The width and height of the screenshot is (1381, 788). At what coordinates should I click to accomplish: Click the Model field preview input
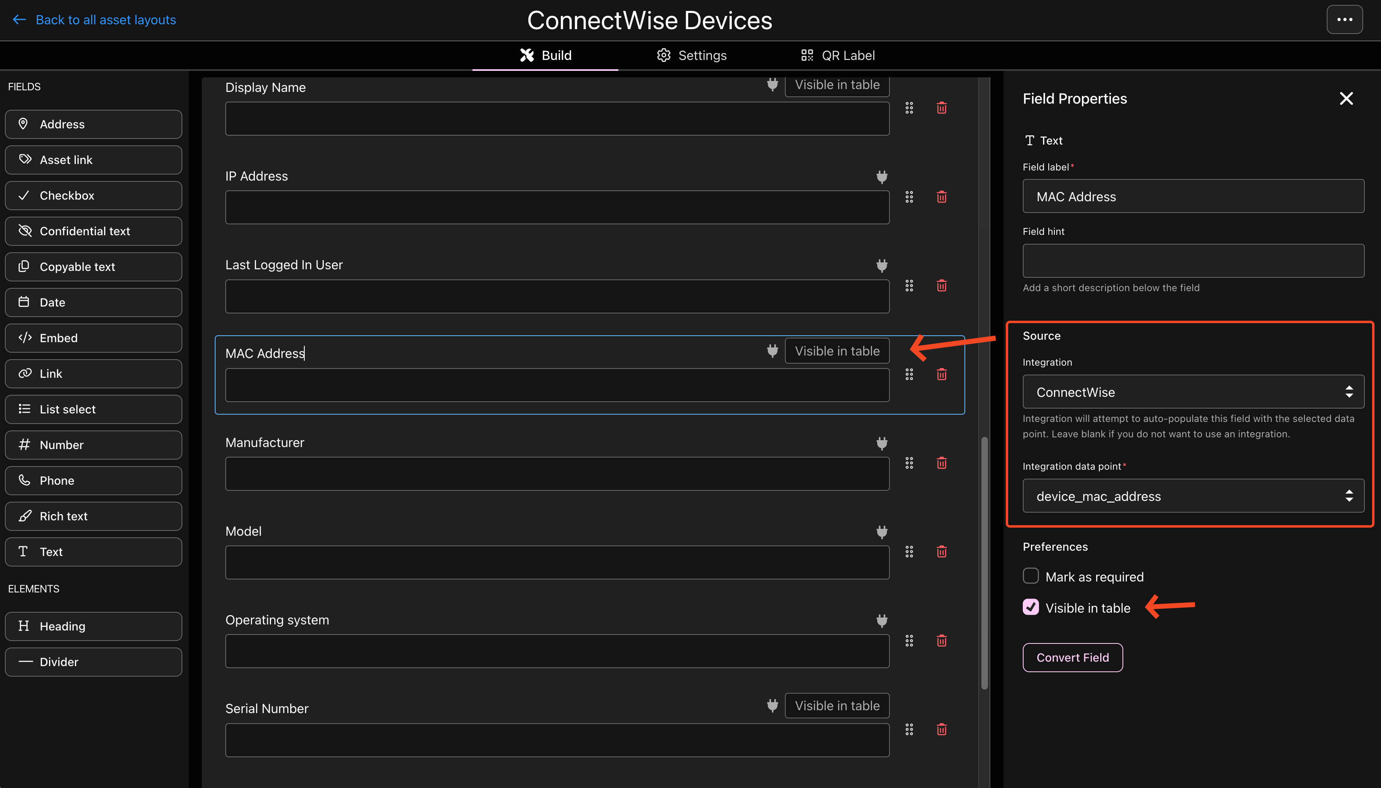[557, 562]
